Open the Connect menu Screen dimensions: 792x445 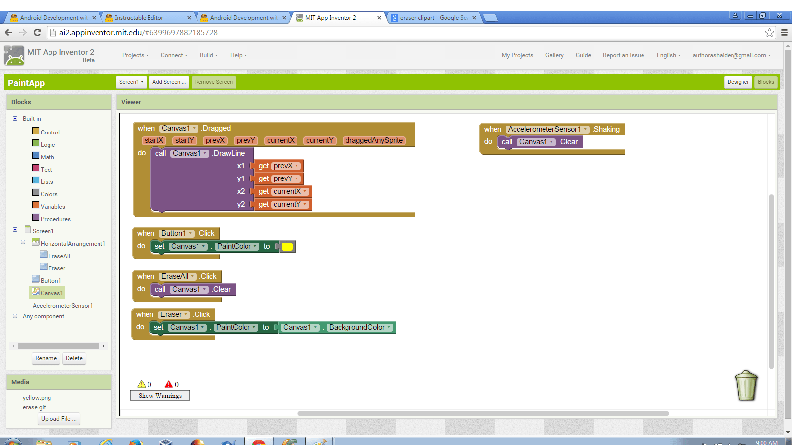(x=174, y=55)
